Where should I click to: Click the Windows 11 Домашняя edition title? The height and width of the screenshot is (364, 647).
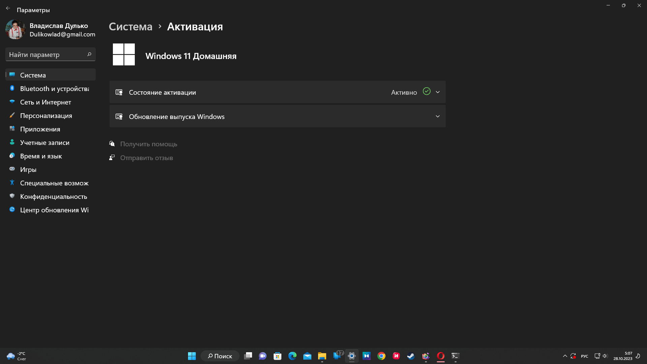(x=191, y=56)
